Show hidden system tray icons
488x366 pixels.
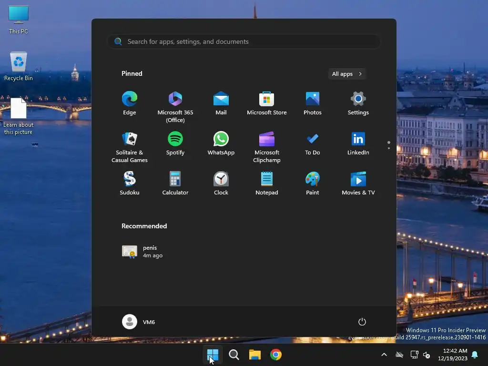384,355
